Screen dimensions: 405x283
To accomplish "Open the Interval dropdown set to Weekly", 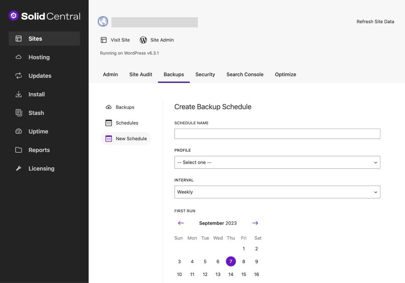I will (x=277, y=192).
